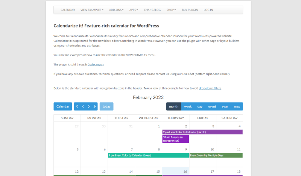The width and height of the screenshot is (301, 176).
Task: Go to previous month arrow
Action: (x=83, y=106)
